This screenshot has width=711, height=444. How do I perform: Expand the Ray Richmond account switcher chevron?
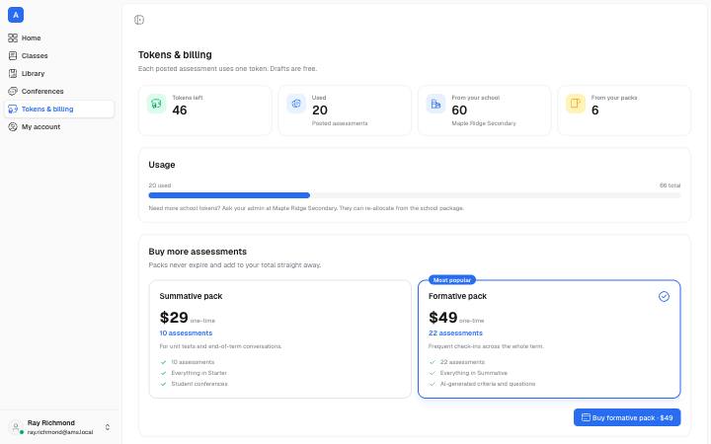[x=108, y=427]
